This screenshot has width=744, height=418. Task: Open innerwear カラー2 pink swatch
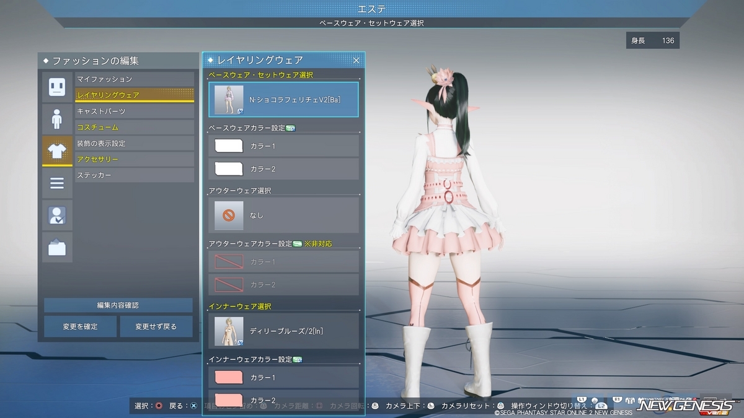[x=229, y=399]
